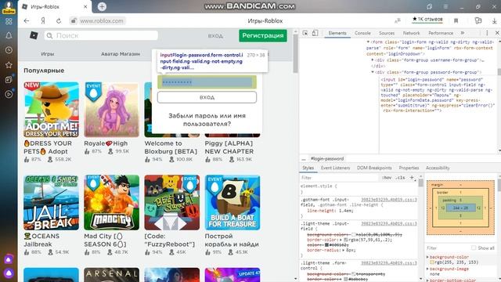Toggle the DevTools device toolbar icon
The image size is (501, 282).
315,33
